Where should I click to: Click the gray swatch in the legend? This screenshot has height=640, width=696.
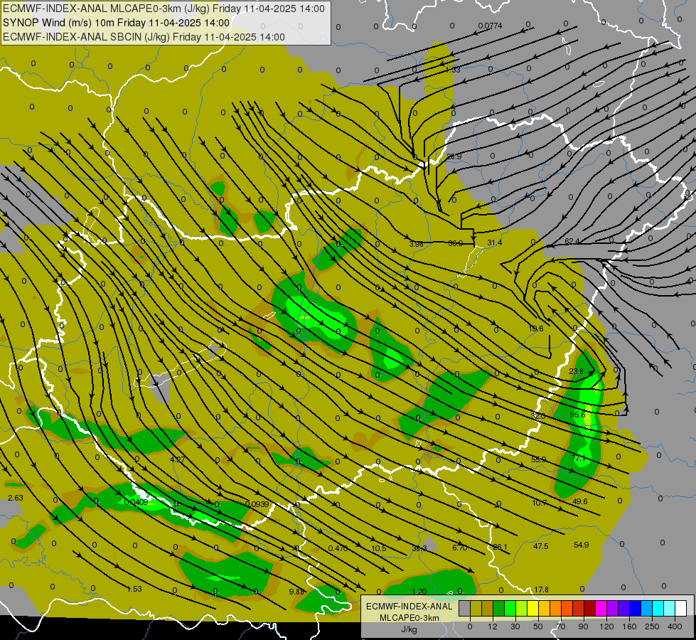coord(465,608)
